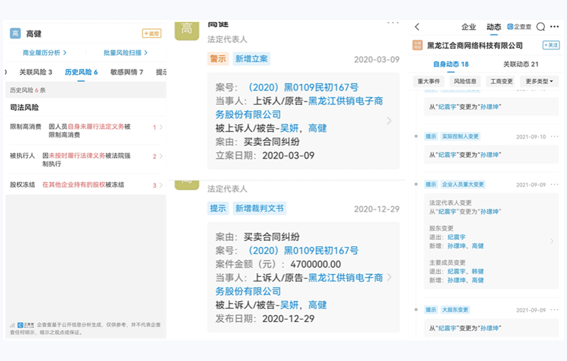Screen dimensions: 567x361
Task: Tap the back arrow in company panel
Action: pyautogui.click(x=417, y=27)
